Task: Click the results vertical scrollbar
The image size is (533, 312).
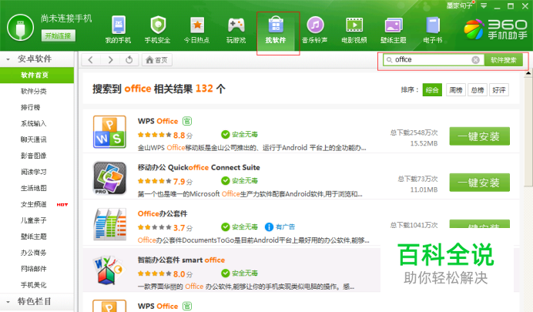Action: [x=528, y=131]
